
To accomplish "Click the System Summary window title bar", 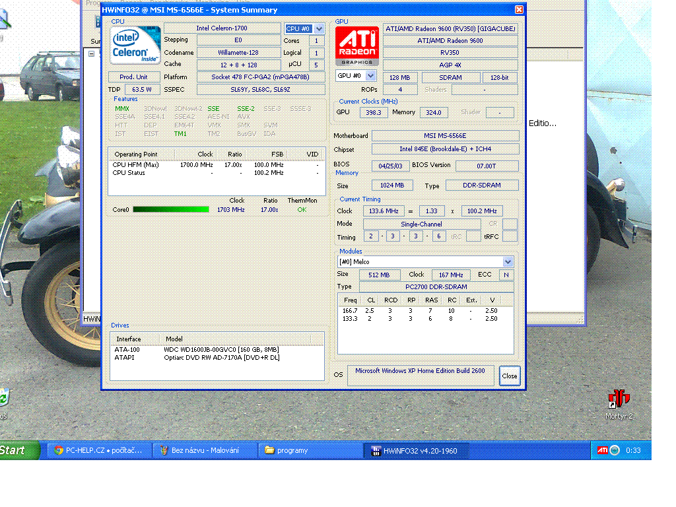I will [x=308, y=9].
